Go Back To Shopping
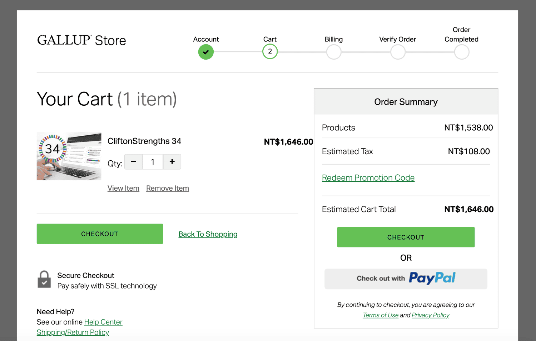Image resolution: width=536 pixels, height=341 pixels. (x=208, y=234)
